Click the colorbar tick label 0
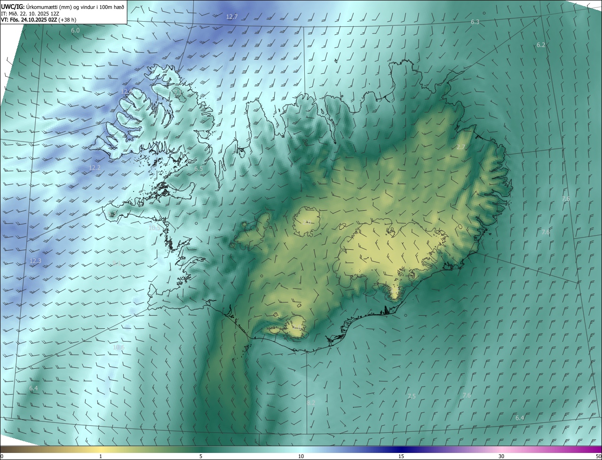602x460 pixels. (x=2, y=456)
